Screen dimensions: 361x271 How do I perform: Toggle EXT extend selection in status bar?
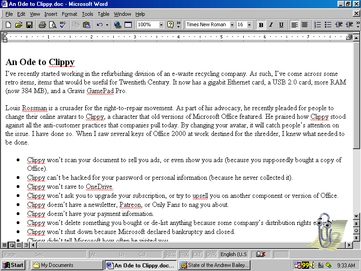[x=197, y=254]
